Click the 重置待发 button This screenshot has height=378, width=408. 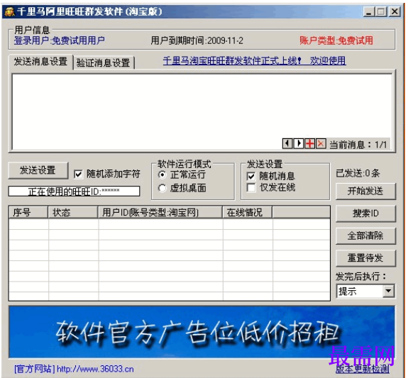[x=365, y=258]
